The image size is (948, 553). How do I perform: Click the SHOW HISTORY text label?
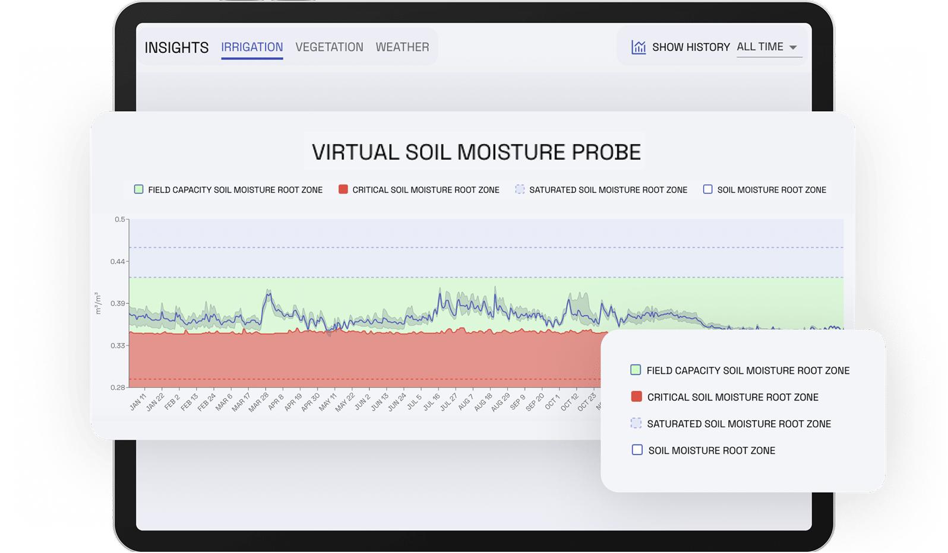click(691, 47)
